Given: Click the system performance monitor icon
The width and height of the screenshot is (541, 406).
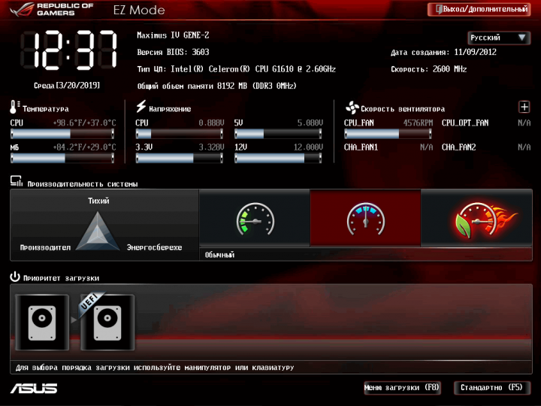Looking at the screenshot, I should pyautogui.click(x=17, y=181).
